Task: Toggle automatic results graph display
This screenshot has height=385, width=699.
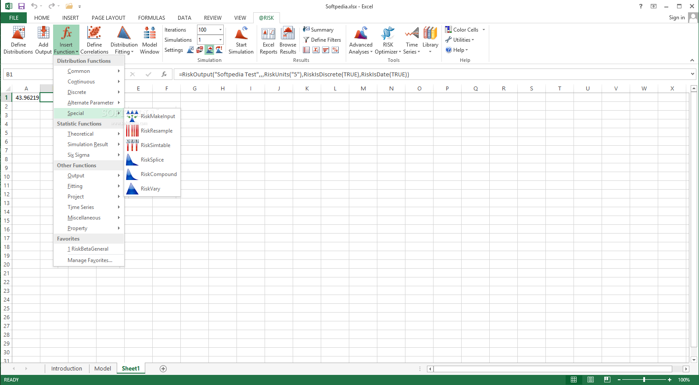Action: (x=209, y=50)
